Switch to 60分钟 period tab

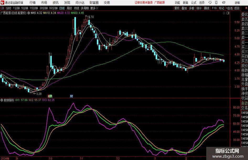point(54,8)
